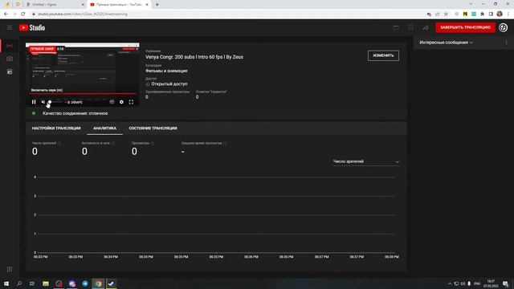
Task: Click the browser address bar
Action: 226,14
